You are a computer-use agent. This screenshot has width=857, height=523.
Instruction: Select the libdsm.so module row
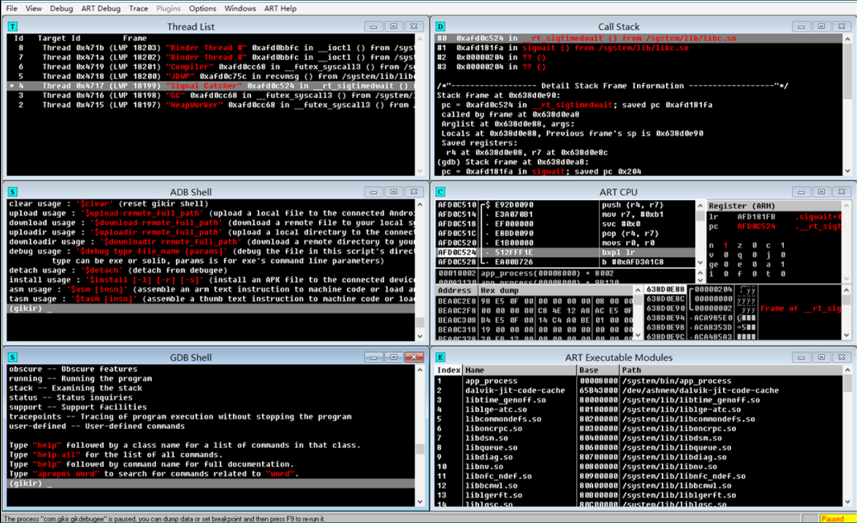(639, 438)
